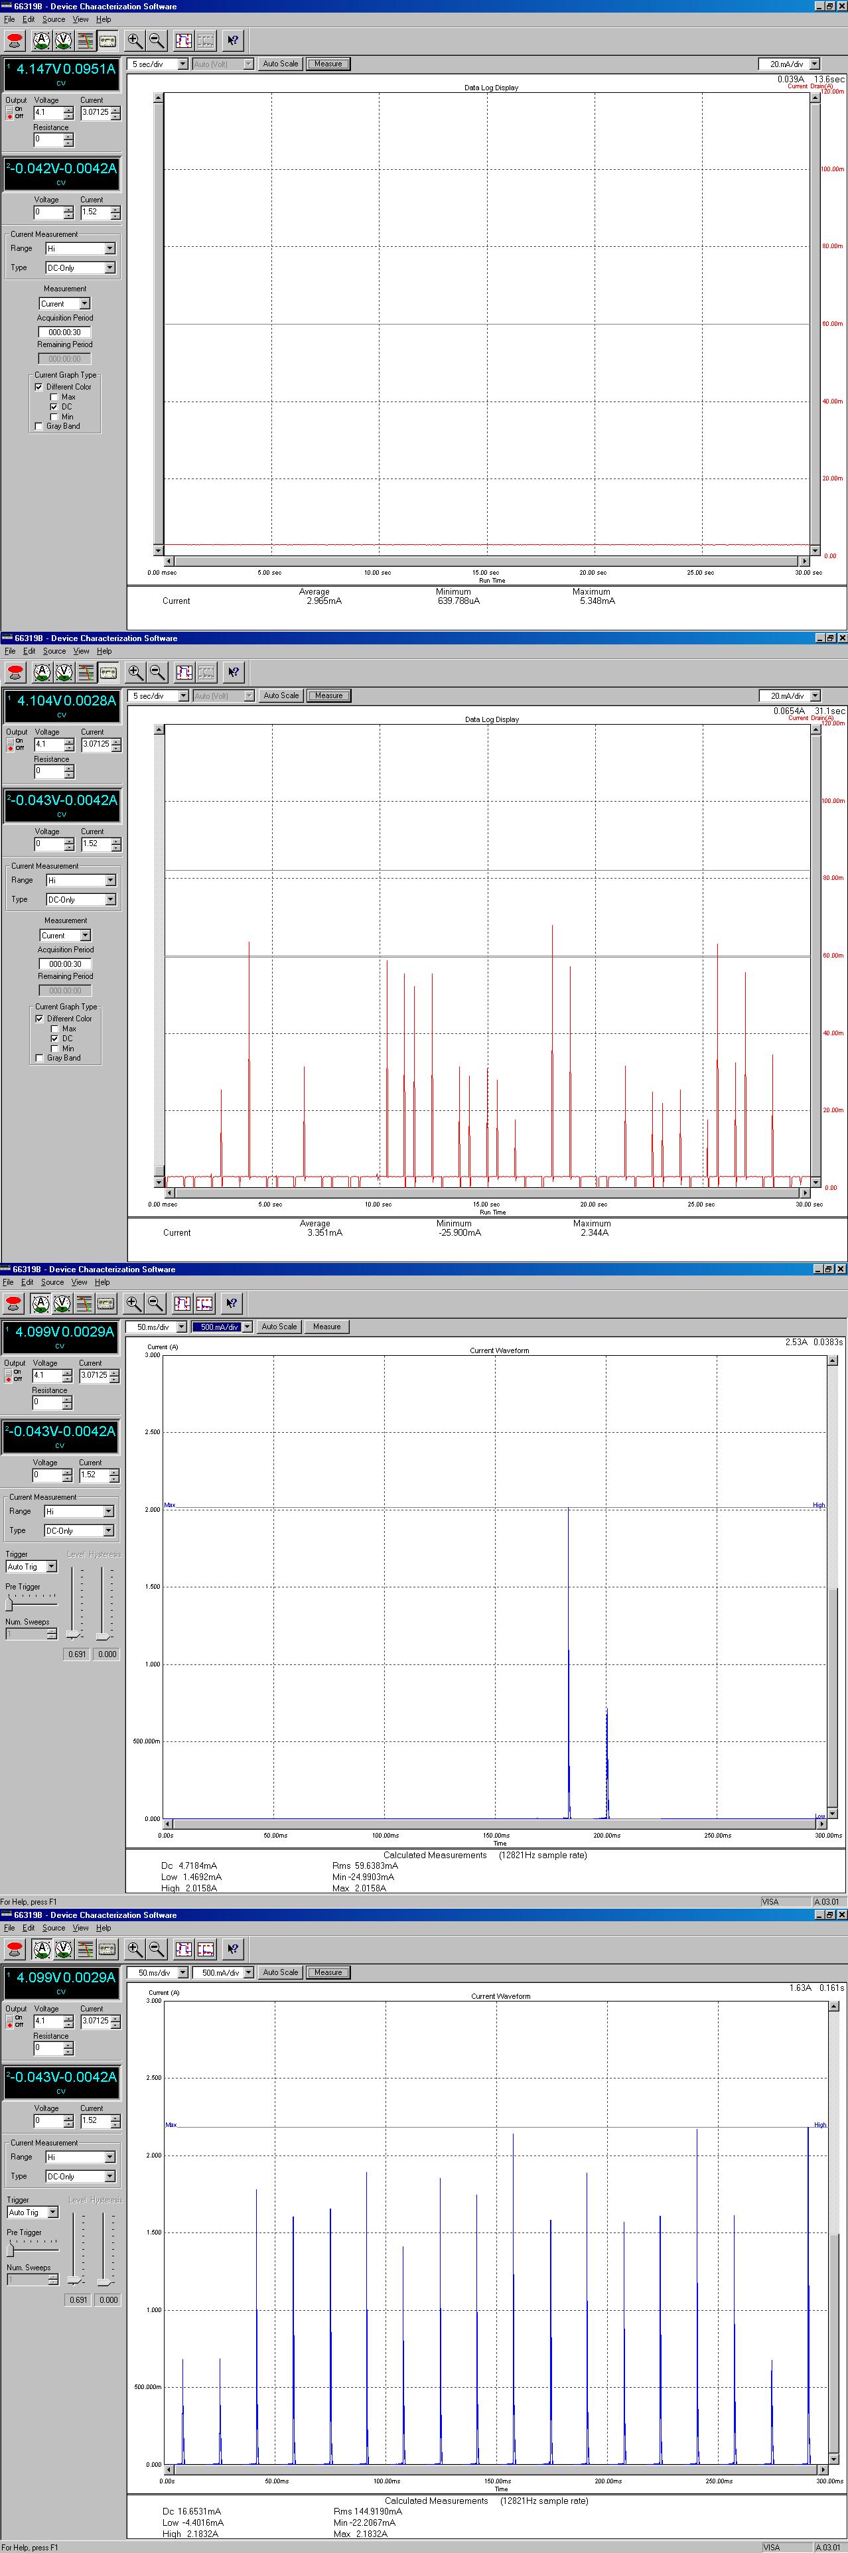This screenshot has width=848, height=2553.
Task: Click Auto Scale button in topmost window
Action: tap(281, 64)
